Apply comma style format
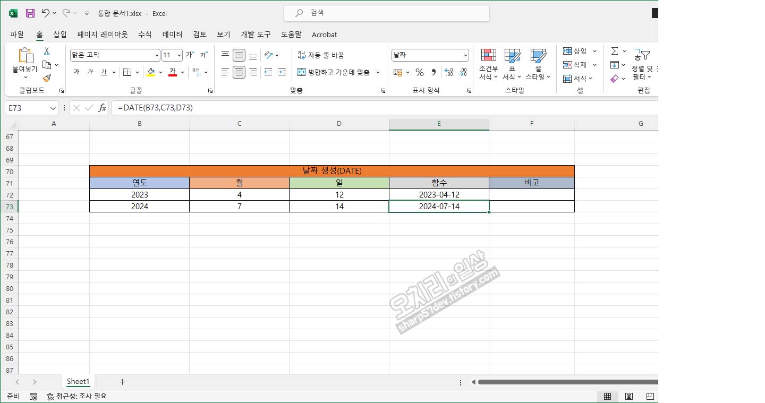This screenshot has width=765, height=403. [433, 72]
